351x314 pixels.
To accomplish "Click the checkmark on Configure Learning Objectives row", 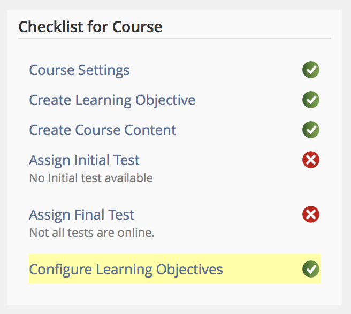I will [311, 269].
